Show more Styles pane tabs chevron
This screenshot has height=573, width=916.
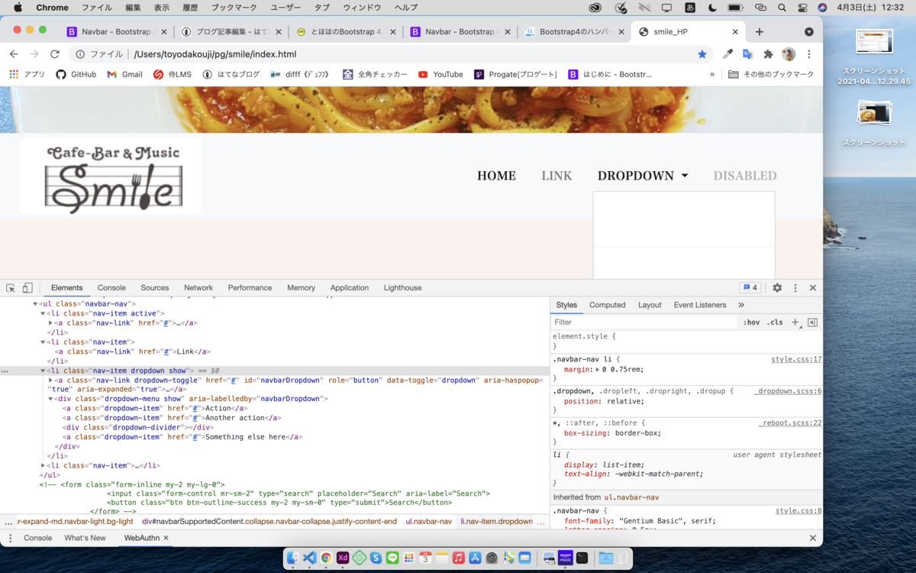740,305
